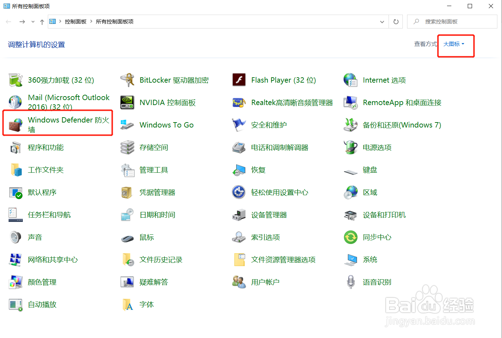Open the 恢复 icon
This screenshot has height=338, width=502.
(x=239, y=170)
